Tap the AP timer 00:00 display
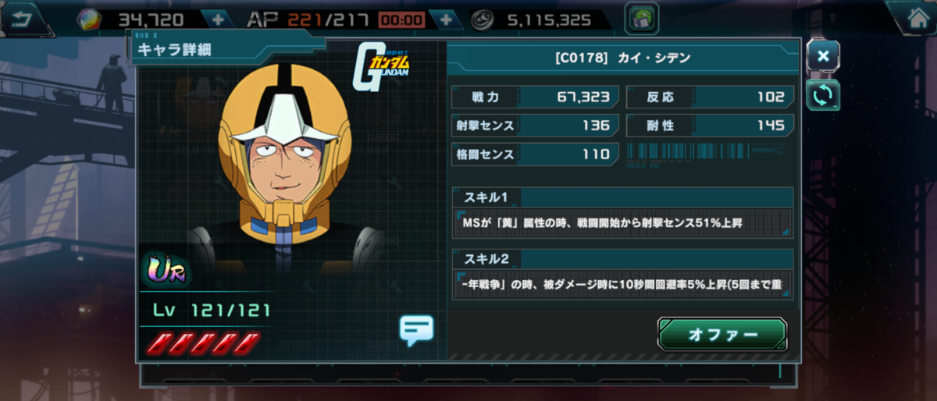The height and width of the screenshot is (401, 937). click(x=402, y=20)
